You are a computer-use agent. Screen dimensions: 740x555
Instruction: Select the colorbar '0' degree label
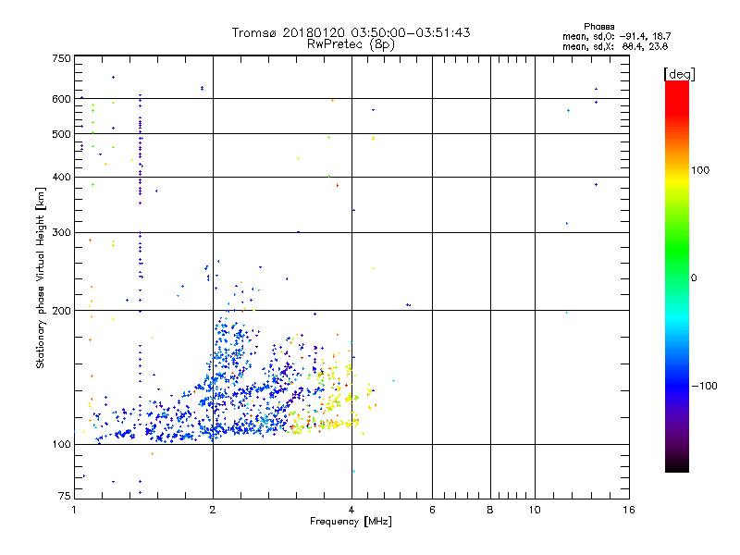click(694, 278)
